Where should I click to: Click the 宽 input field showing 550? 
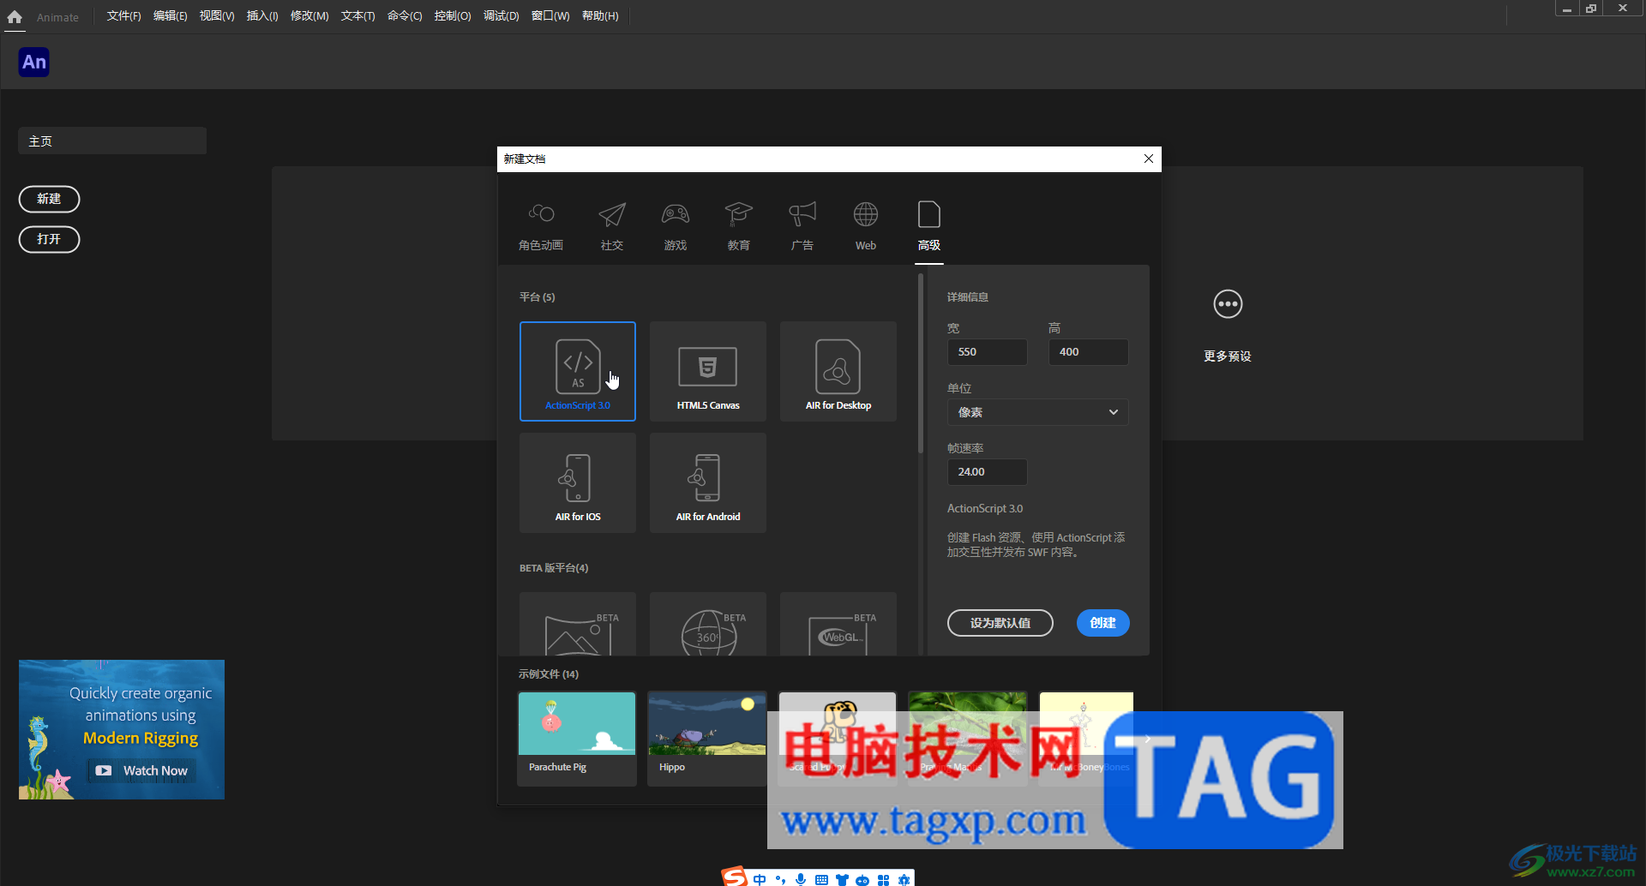pyautogui.click(x=987, y=352)
